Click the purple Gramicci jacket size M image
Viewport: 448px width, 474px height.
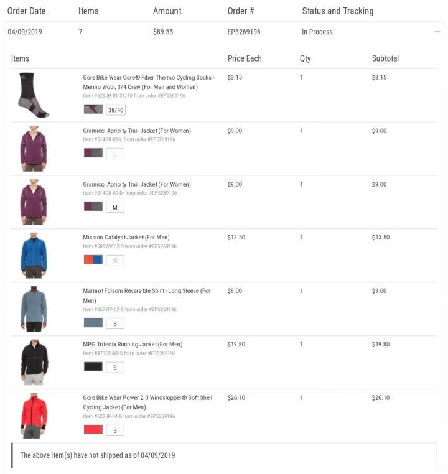click(34, 202)
